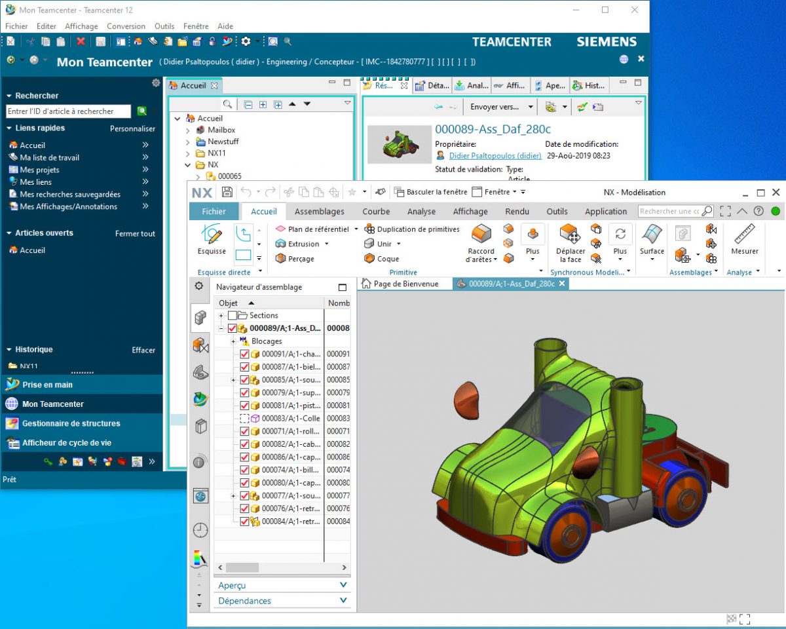The height and width of the screenshot is (629, 786).
Task: Open the Fichier menu in Teamcenter
Action: click(x=16, y=26)
